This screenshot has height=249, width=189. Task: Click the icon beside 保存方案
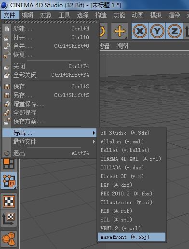click(x=7, y=122)
